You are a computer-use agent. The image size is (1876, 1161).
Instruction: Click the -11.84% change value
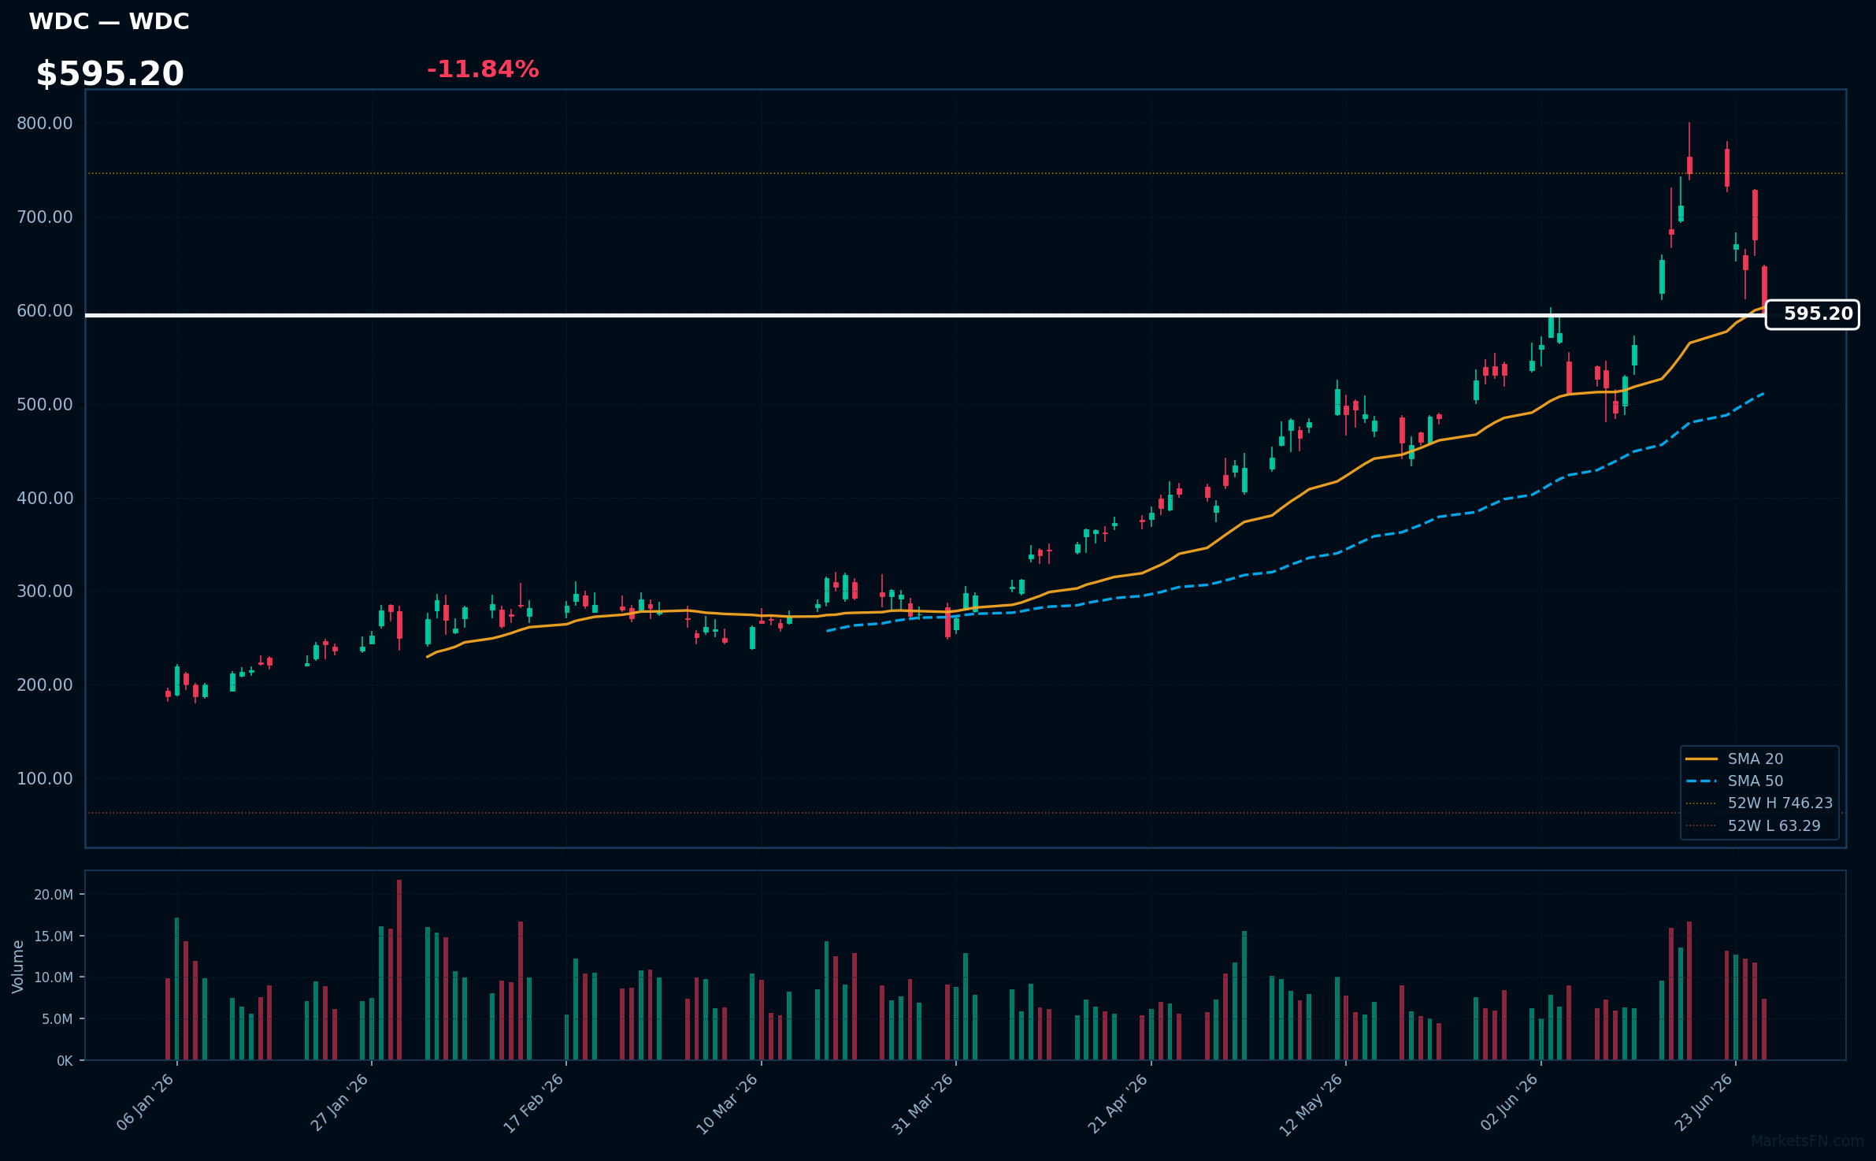click(483, 69)
